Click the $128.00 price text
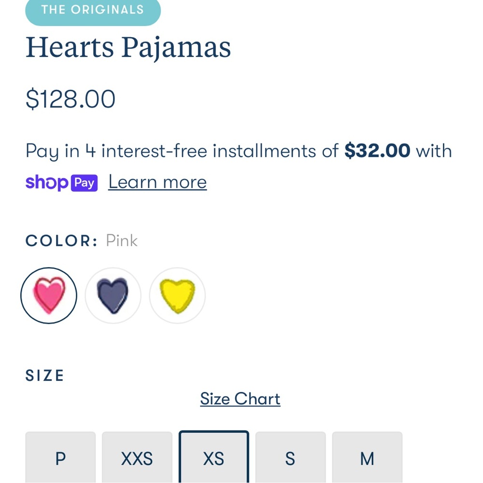The width and height of the screenshot is (483, 483). (70, 99)
